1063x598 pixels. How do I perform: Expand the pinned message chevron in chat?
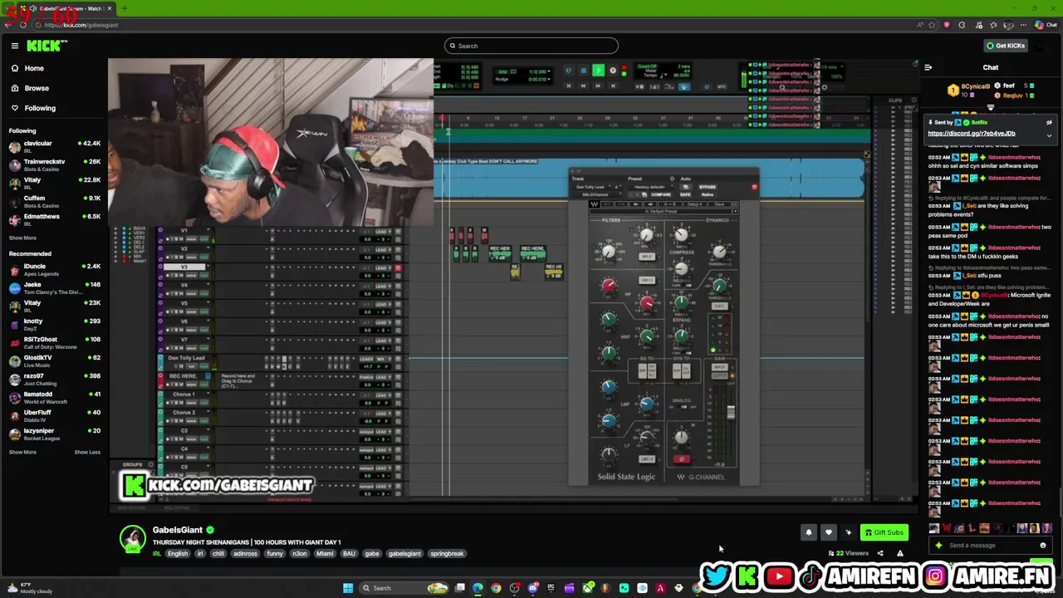pyautogui.click(x=1049, y=135)
